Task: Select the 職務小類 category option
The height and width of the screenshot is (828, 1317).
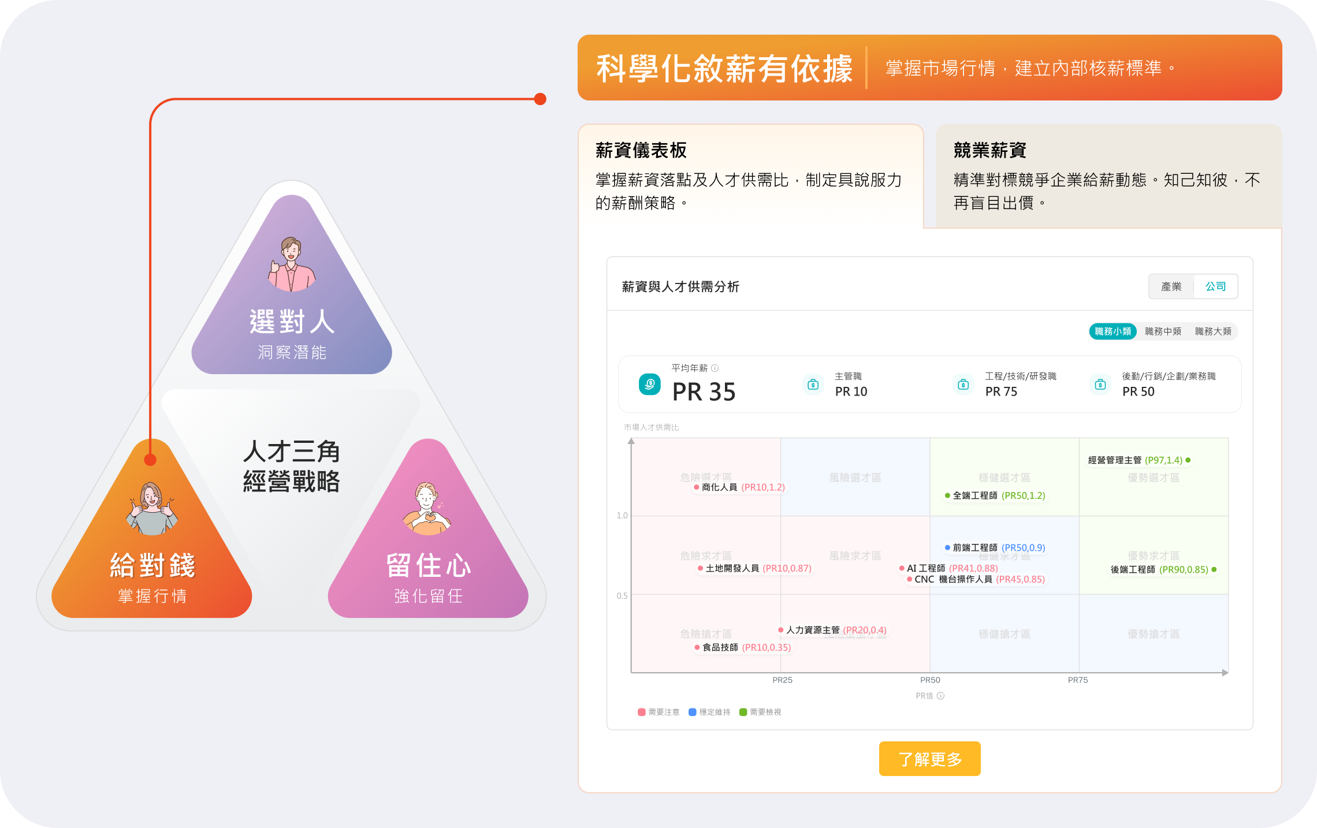Action: click(1113, 331)
